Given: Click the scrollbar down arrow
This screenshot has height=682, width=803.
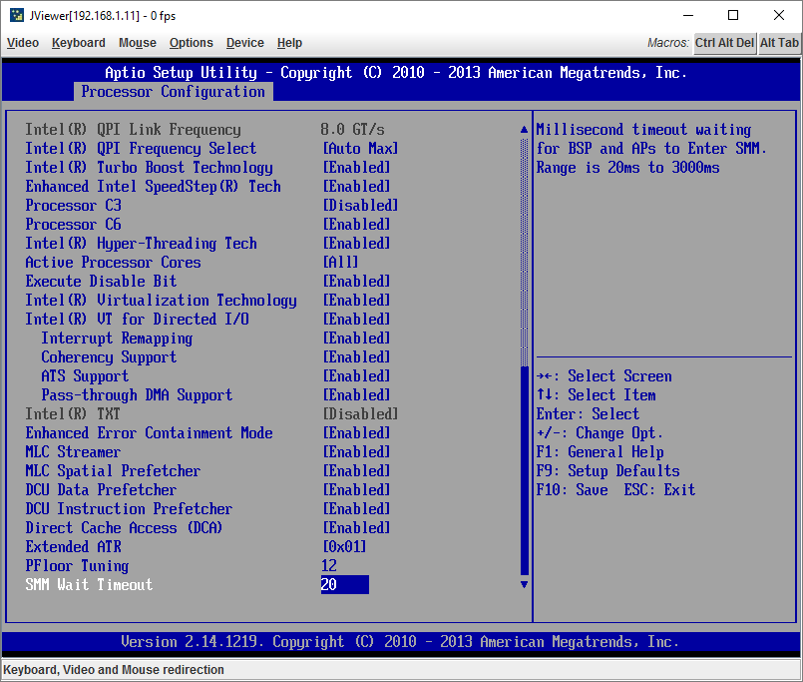Looking at the screenshot, I should coord(524,584).
